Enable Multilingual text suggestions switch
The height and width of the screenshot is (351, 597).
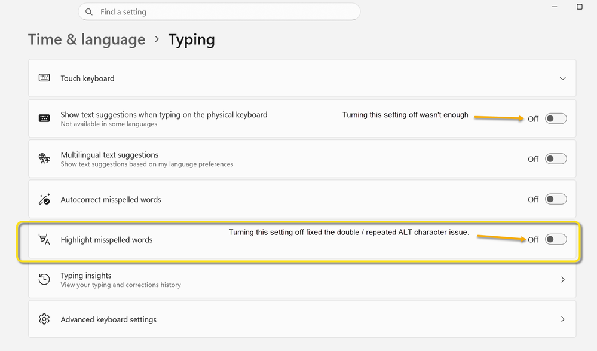tap(555, 159)
